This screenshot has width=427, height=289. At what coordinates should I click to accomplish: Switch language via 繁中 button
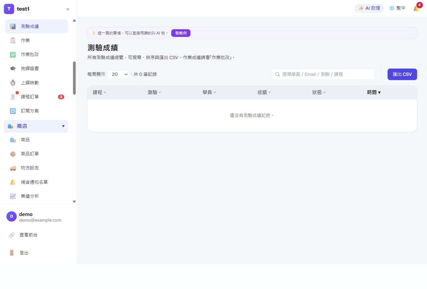[x=397, y=8]
